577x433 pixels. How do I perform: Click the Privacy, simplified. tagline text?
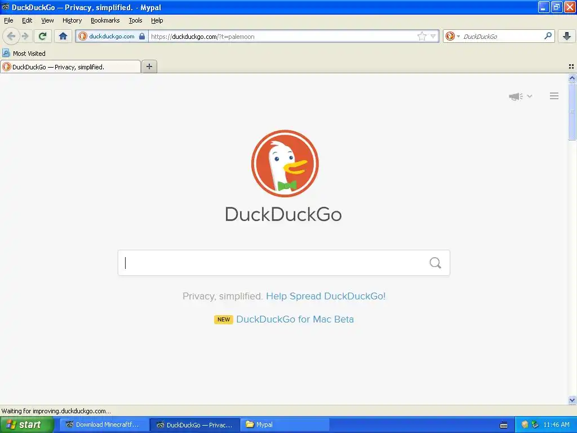223,296
